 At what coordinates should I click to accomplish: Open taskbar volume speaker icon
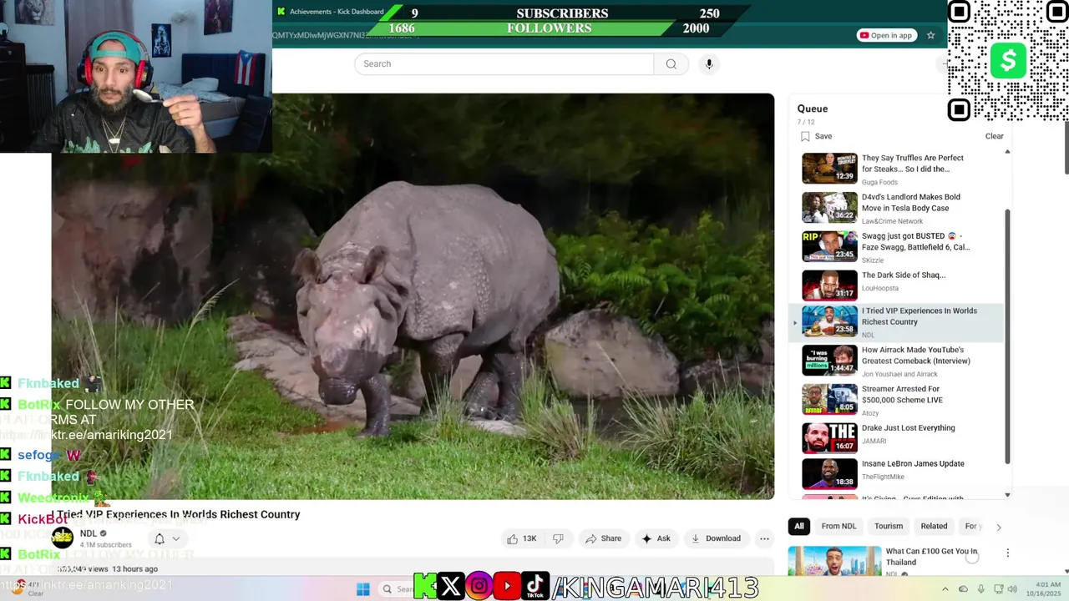(1012, 589)
